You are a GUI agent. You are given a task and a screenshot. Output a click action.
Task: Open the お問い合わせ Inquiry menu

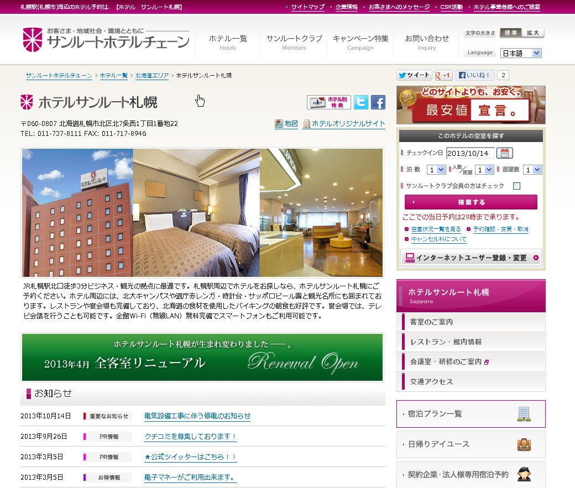pos(426,42)
